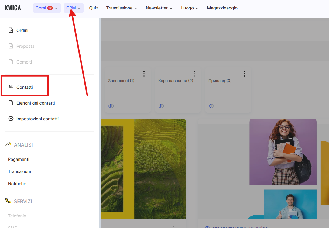Open three-dot menu on Завершені card
This screenshot has width=329, height=228.
pyautogui.click(x=144, y=74)
